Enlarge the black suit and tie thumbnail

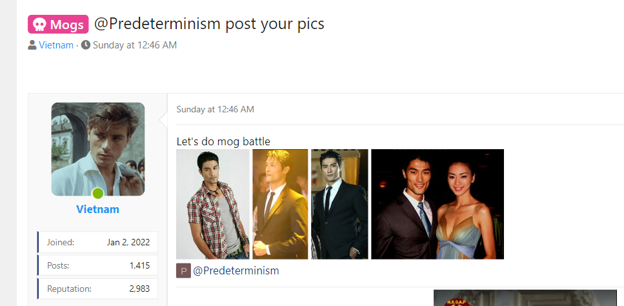339,204
